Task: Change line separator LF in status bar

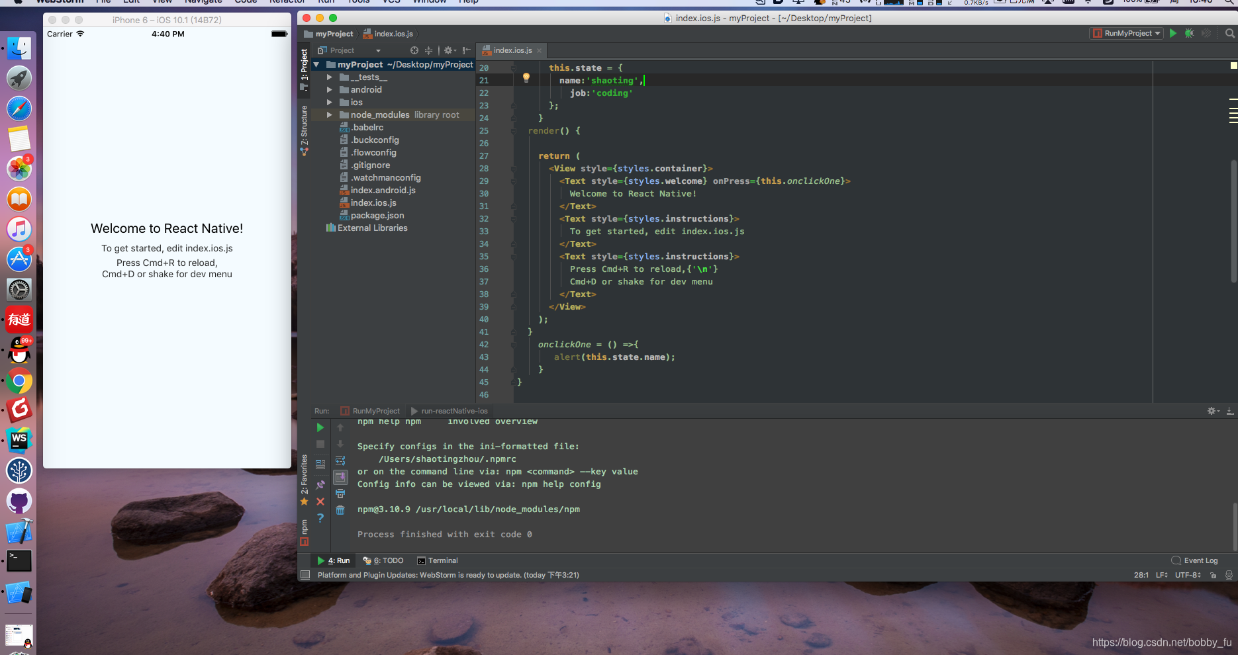Action: [x=1162, y=575]
